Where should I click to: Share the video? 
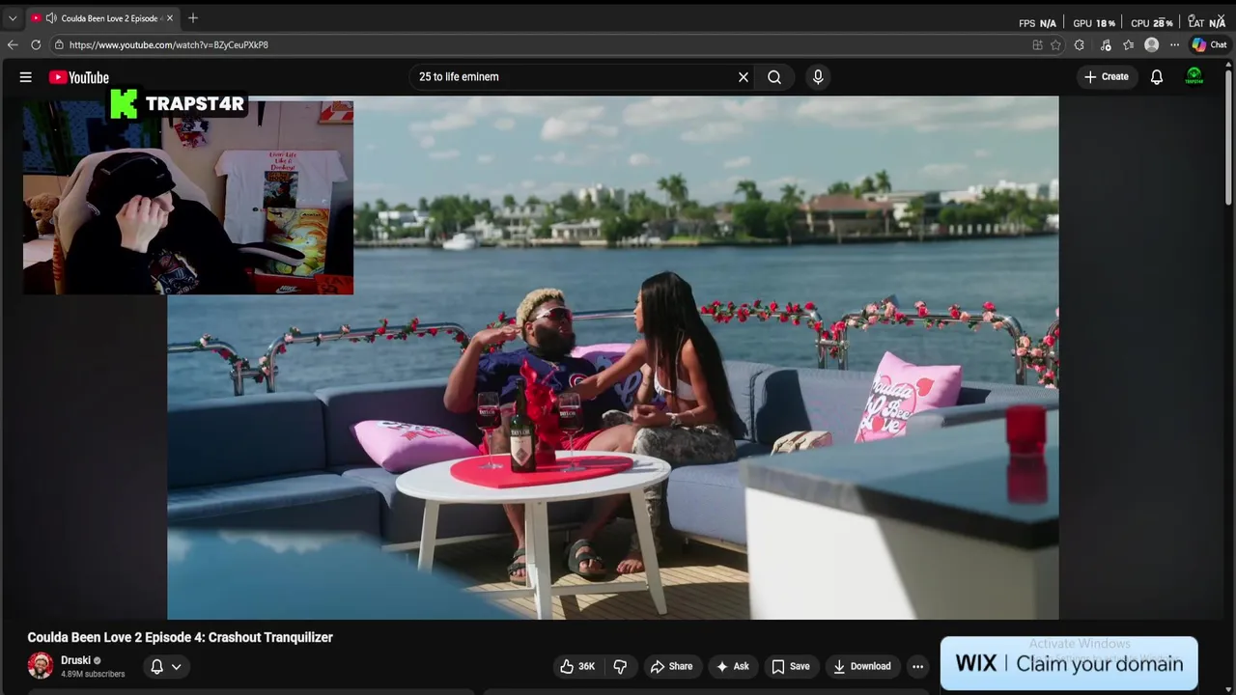(671, 666)
